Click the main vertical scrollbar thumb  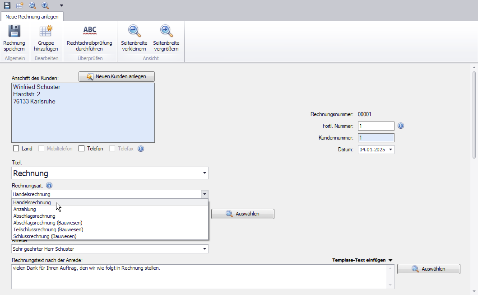pyautogui.click(x=474, y=115)
